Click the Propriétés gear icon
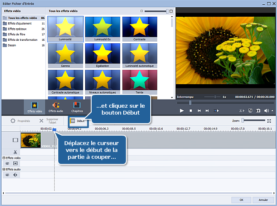 (x=13, y=121)
